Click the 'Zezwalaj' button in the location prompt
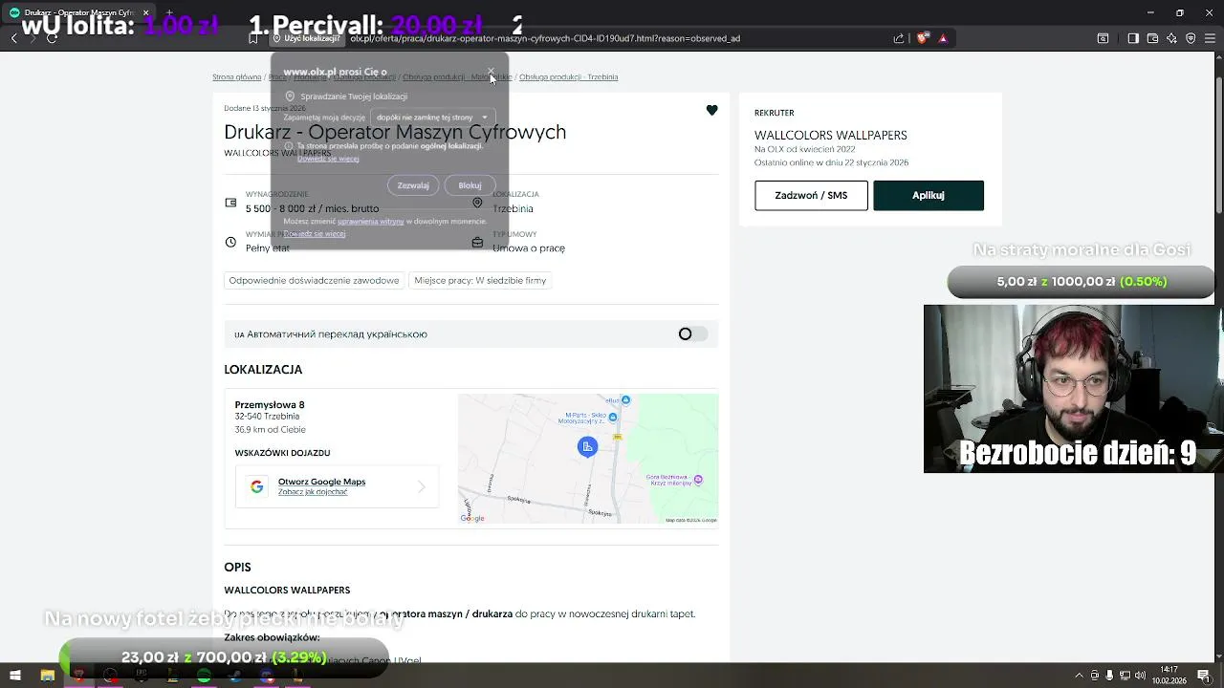Screen dimensions: 1224x688 click(413, 185)
